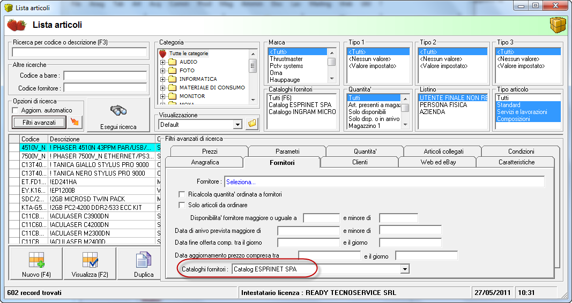Enable Aggiorn. automatico checkbox
This screenshot has width=572, height=303.
click(x=16, y=110)
